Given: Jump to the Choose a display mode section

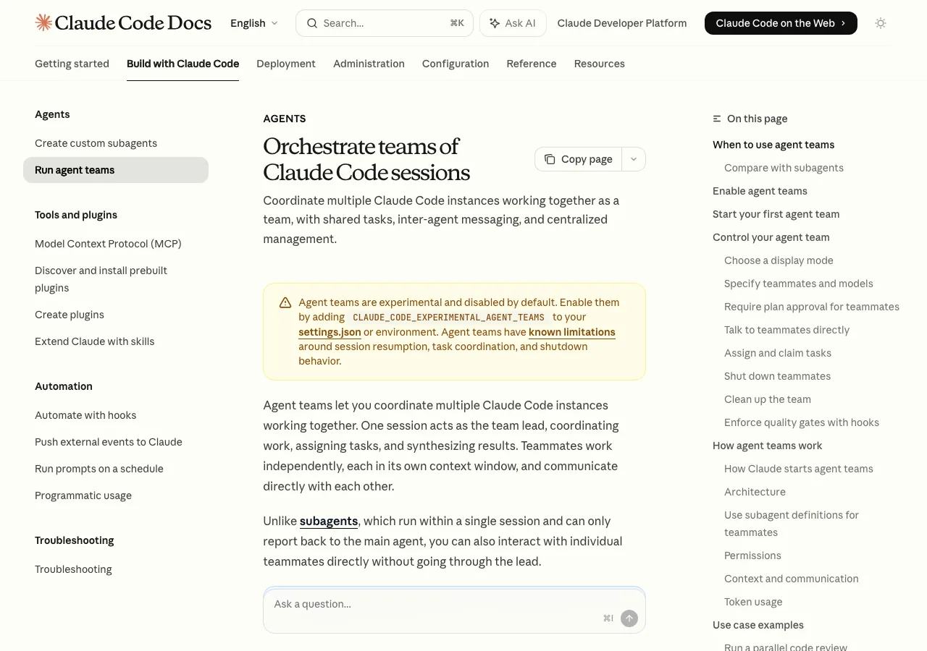Looking at the screenshot, I should (x=779, y=260).
